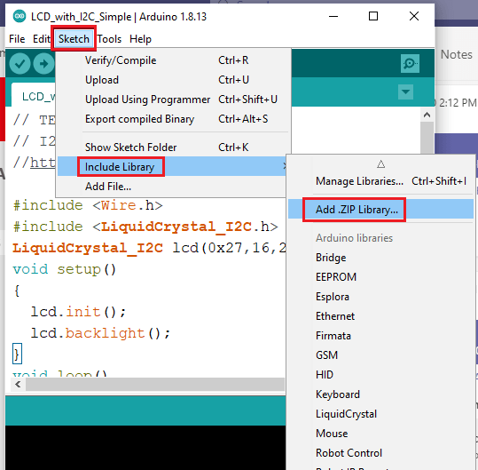Open the Tools menu
The image size is (478, 470).
point(109,39)
